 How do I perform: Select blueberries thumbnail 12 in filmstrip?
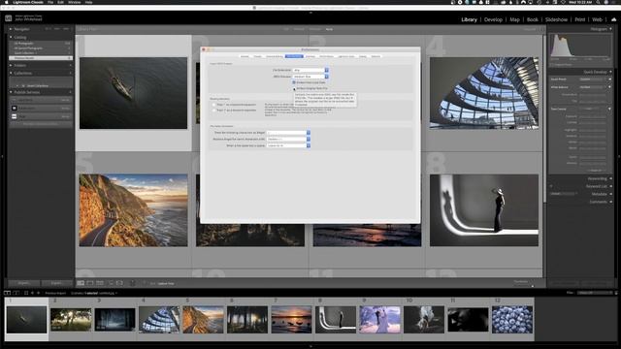point(512,319)
